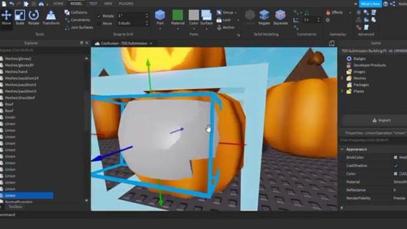Image resolution: width=407 pixels, height=229 pixels.
Task: Click the Share icon in title bar
Action: pyautogui.click(x=393, y=4)
